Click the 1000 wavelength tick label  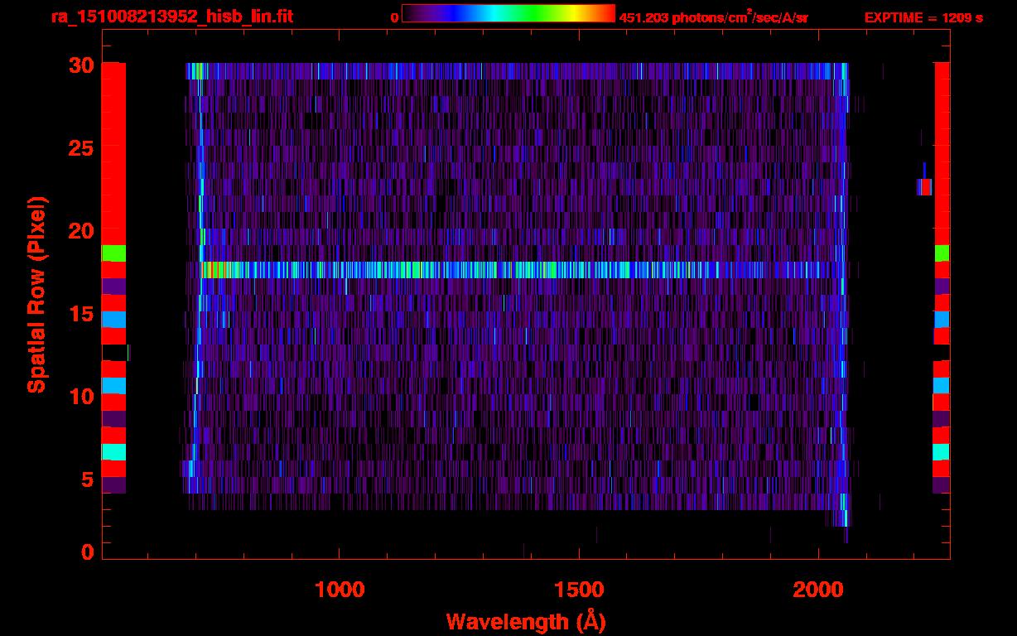[x=340, y=590]
